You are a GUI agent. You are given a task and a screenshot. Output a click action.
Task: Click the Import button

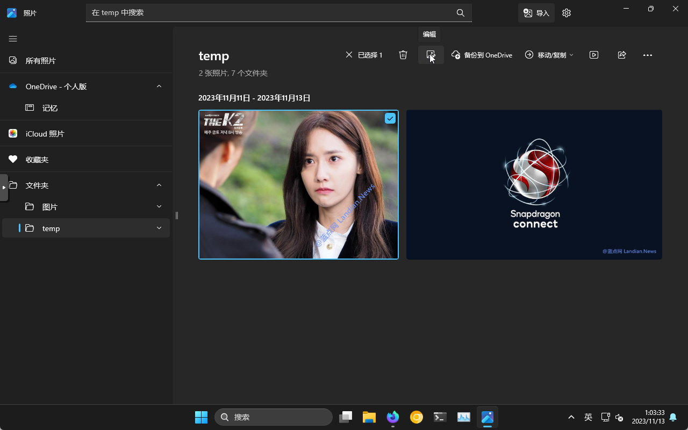[x=536, y=13]
